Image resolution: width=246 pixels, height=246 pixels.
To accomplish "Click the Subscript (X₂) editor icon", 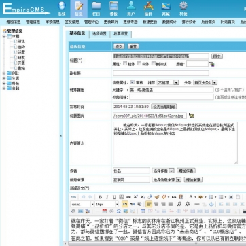I will 143,197.
